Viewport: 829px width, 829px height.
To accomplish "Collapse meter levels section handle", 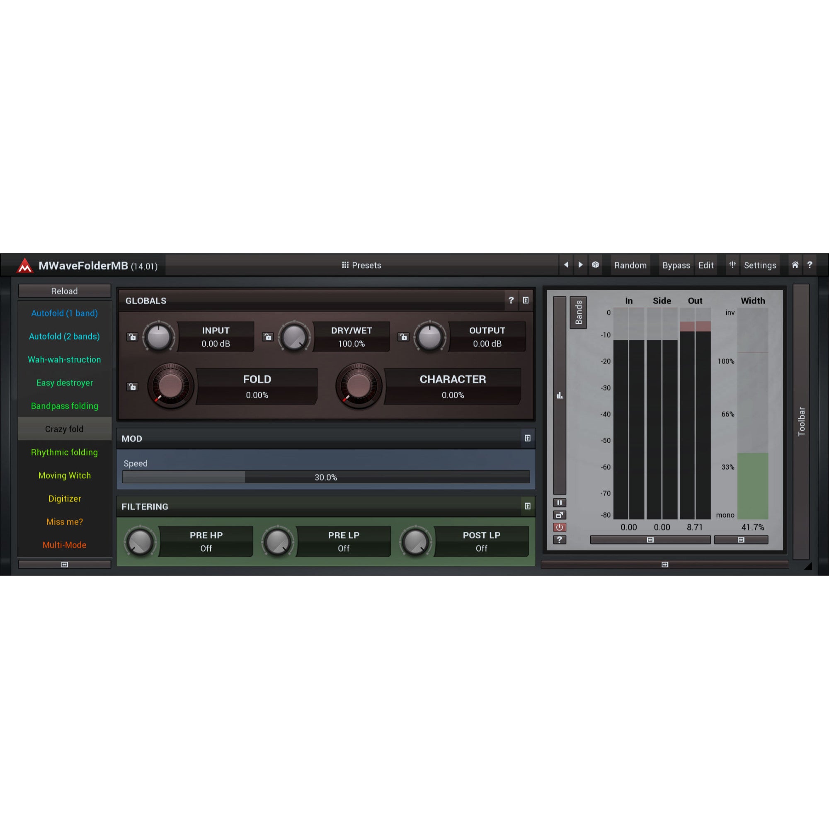I will click(650, 540).
